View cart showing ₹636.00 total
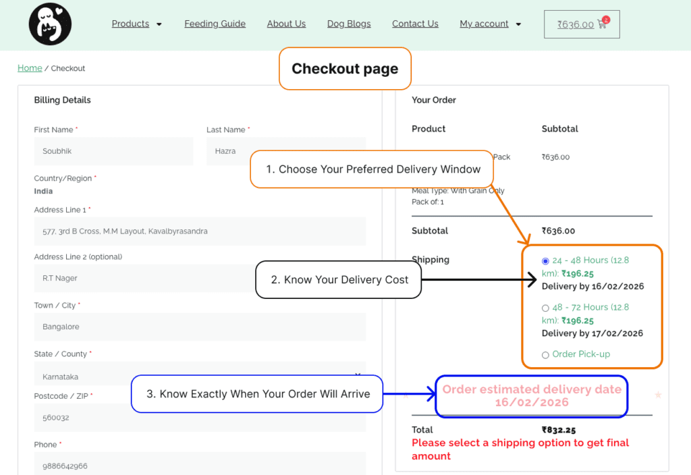 (x=575, y=24)
